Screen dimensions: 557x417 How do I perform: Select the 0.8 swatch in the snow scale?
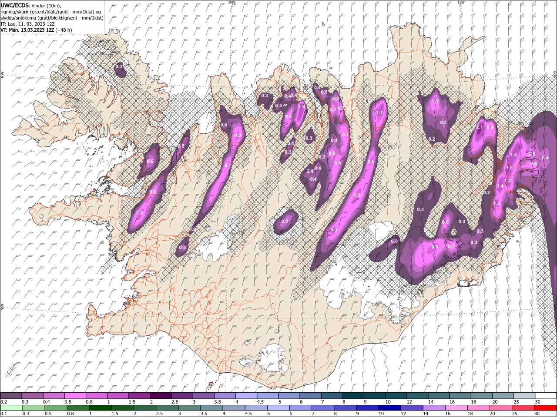click(x=97, y=396)
